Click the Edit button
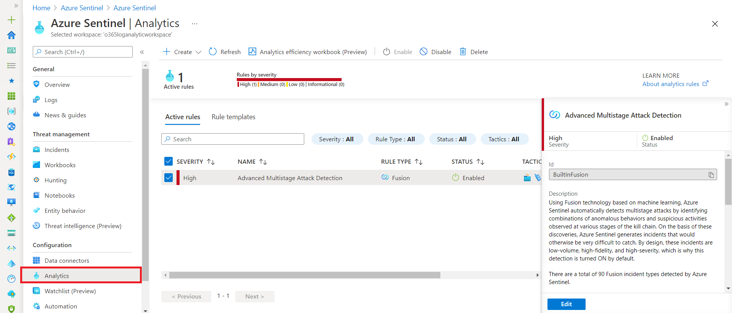The height and width of the screenshot is (313, 732). coord(566,304)
